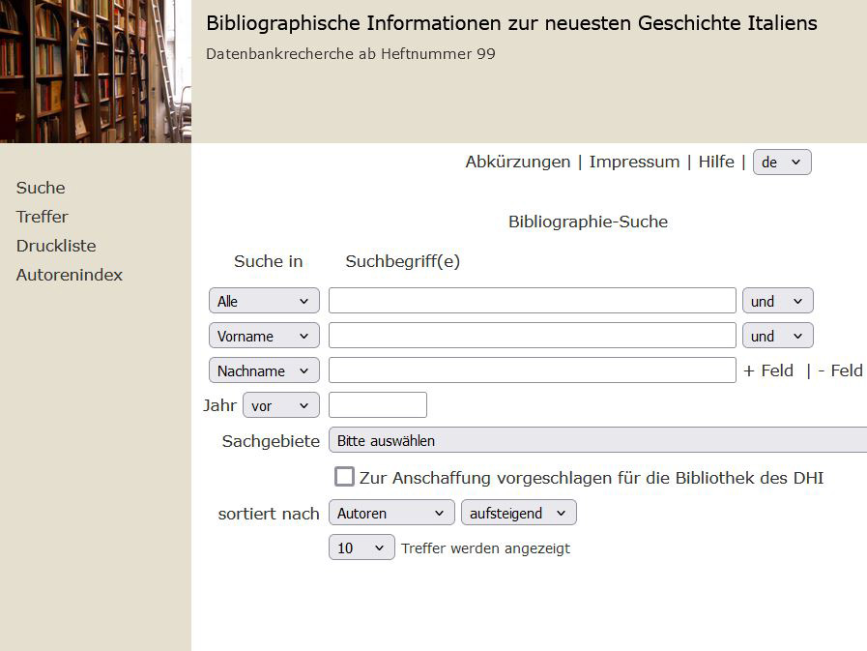Open the results count '10' dropdown
The image size is (867, 651).
[x=361, y=547]
